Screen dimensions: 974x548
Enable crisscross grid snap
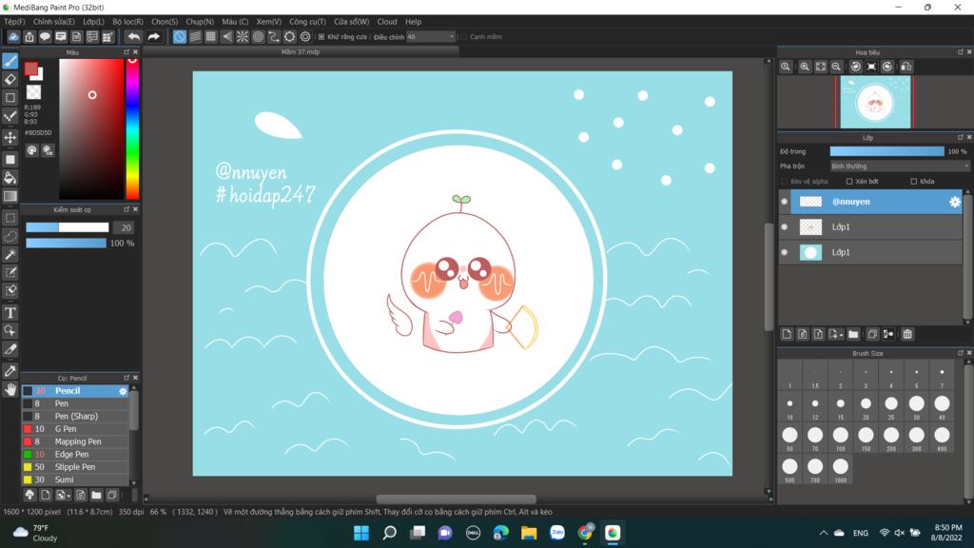(x=211, y=37)
